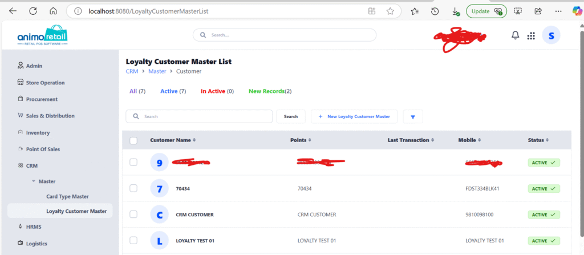Open the browser downloads icon
584x255 pixels.
455,11
